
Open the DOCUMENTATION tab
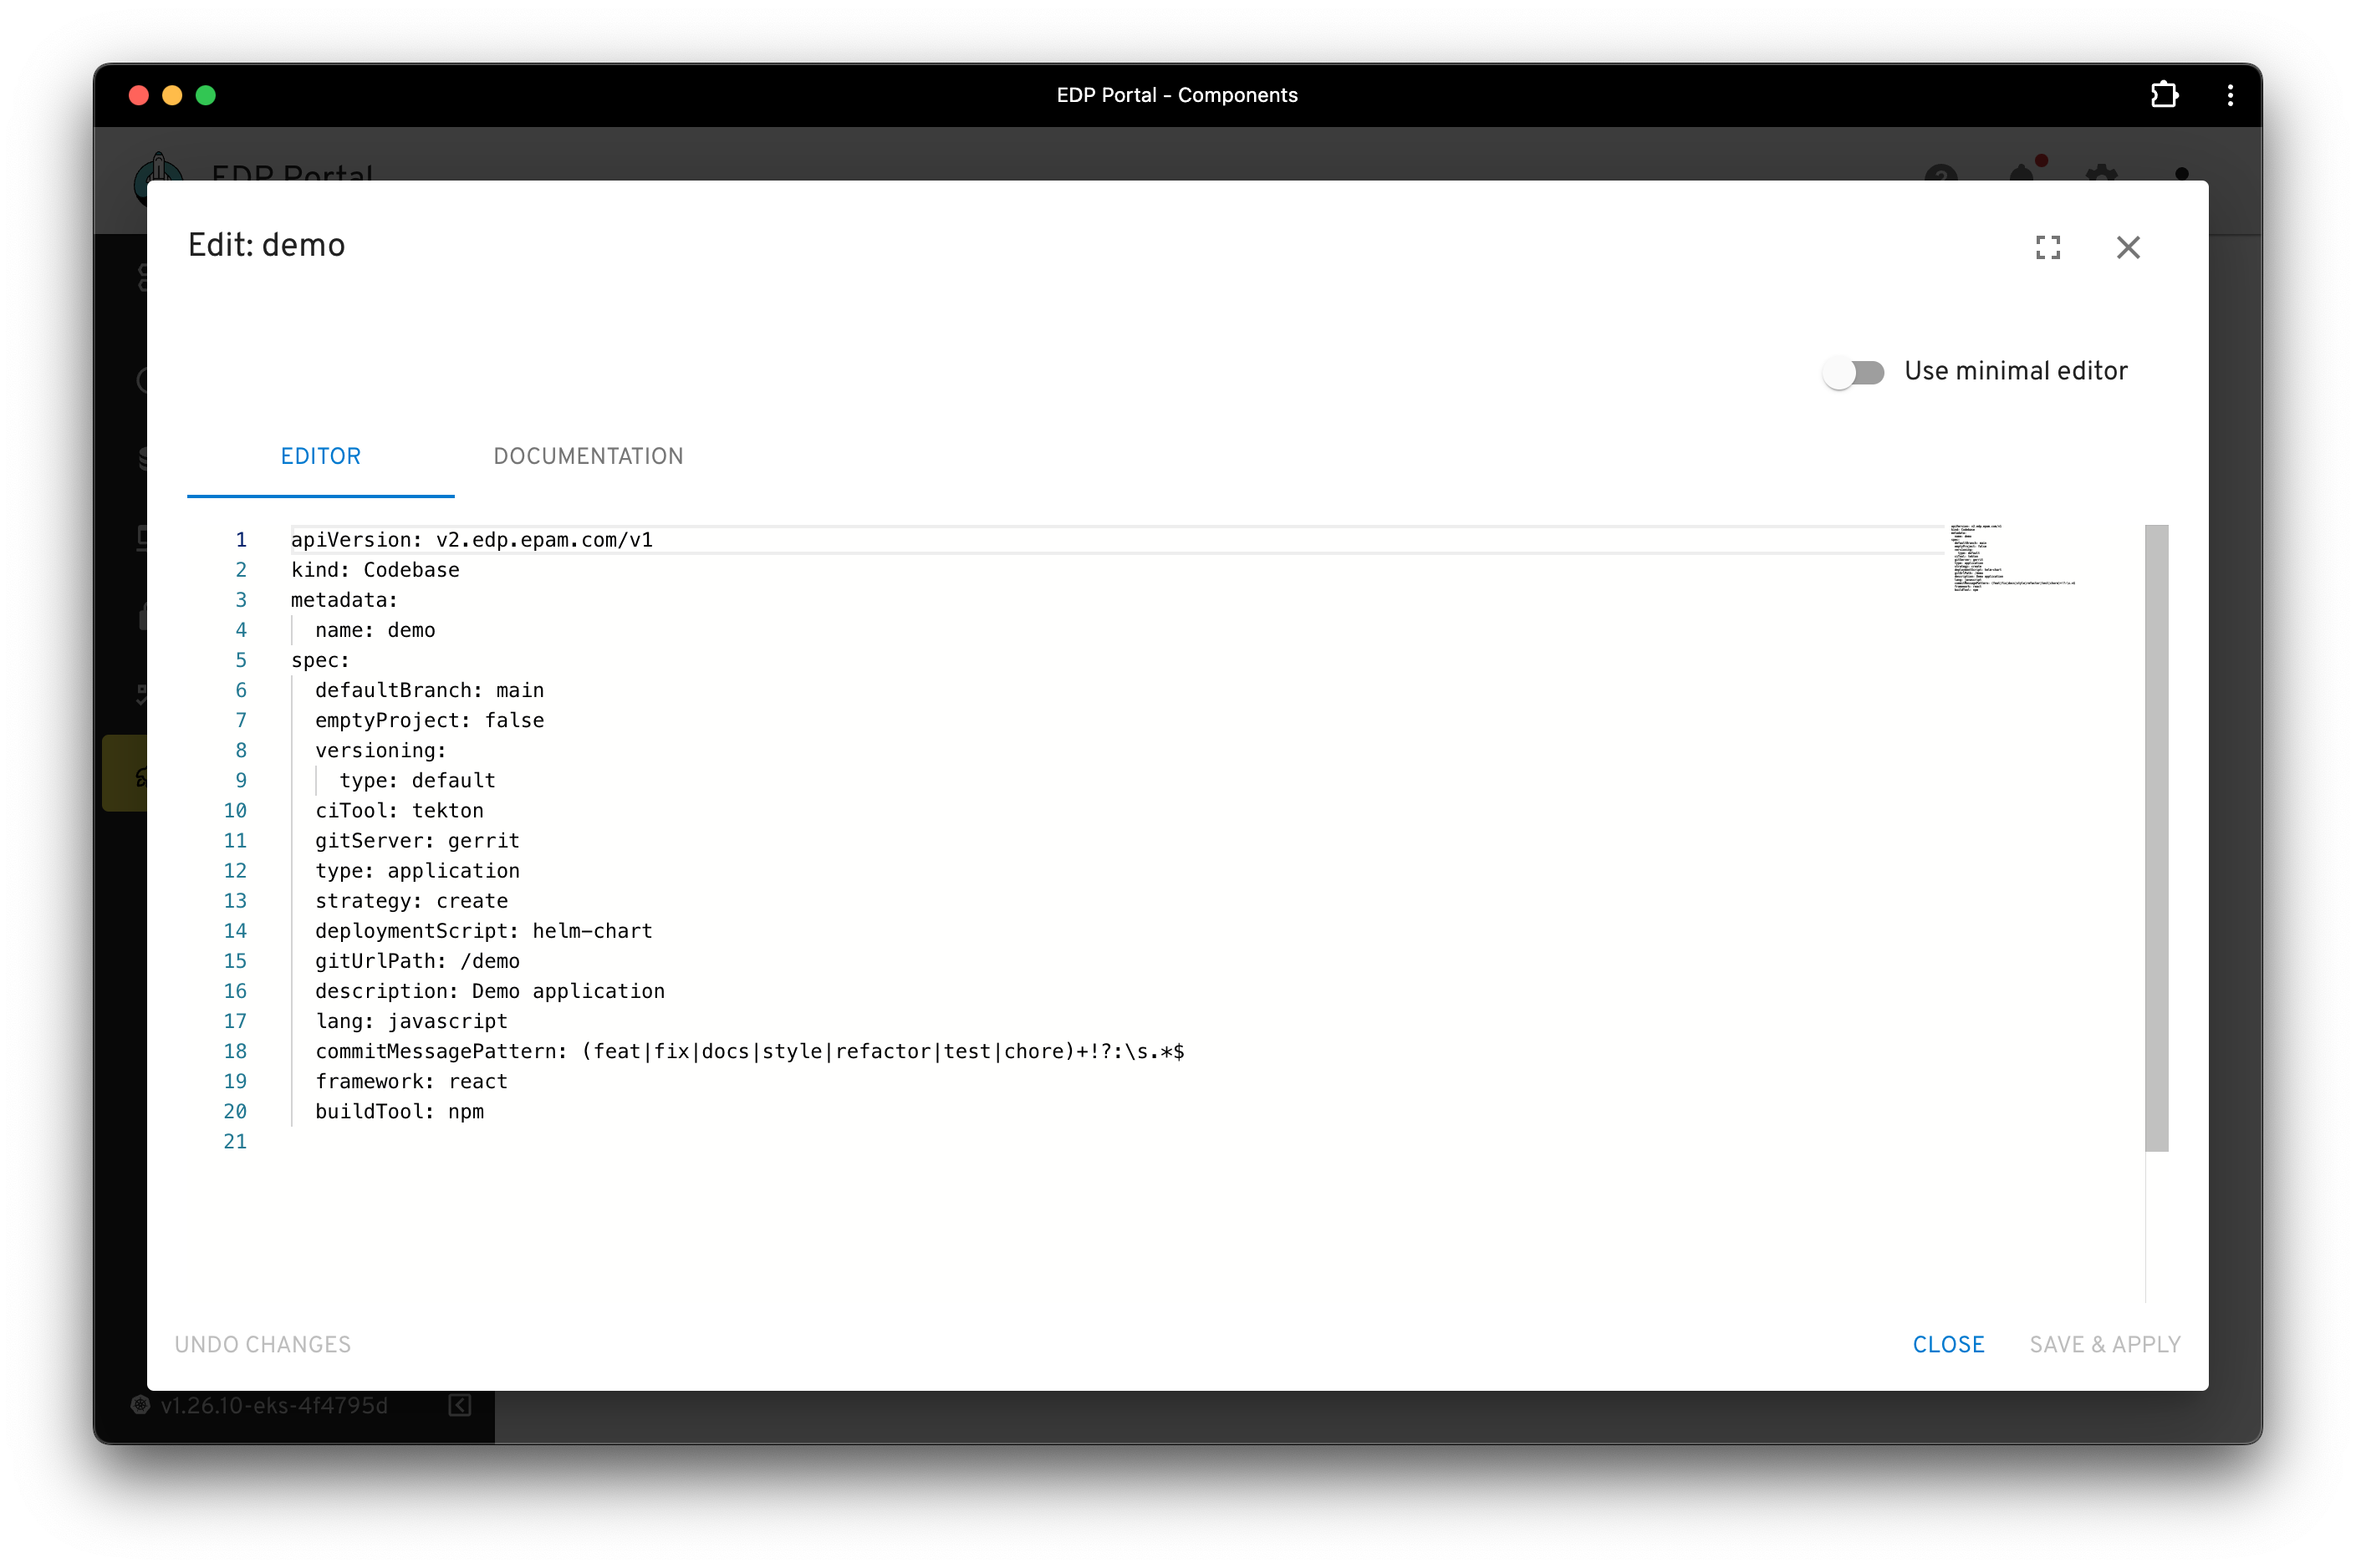(588, 456)
